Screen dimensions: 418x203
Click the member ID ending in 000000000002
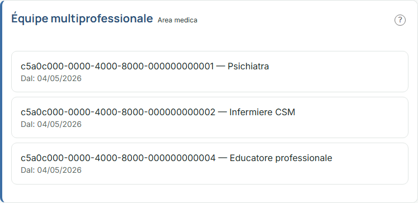[118, 112]
